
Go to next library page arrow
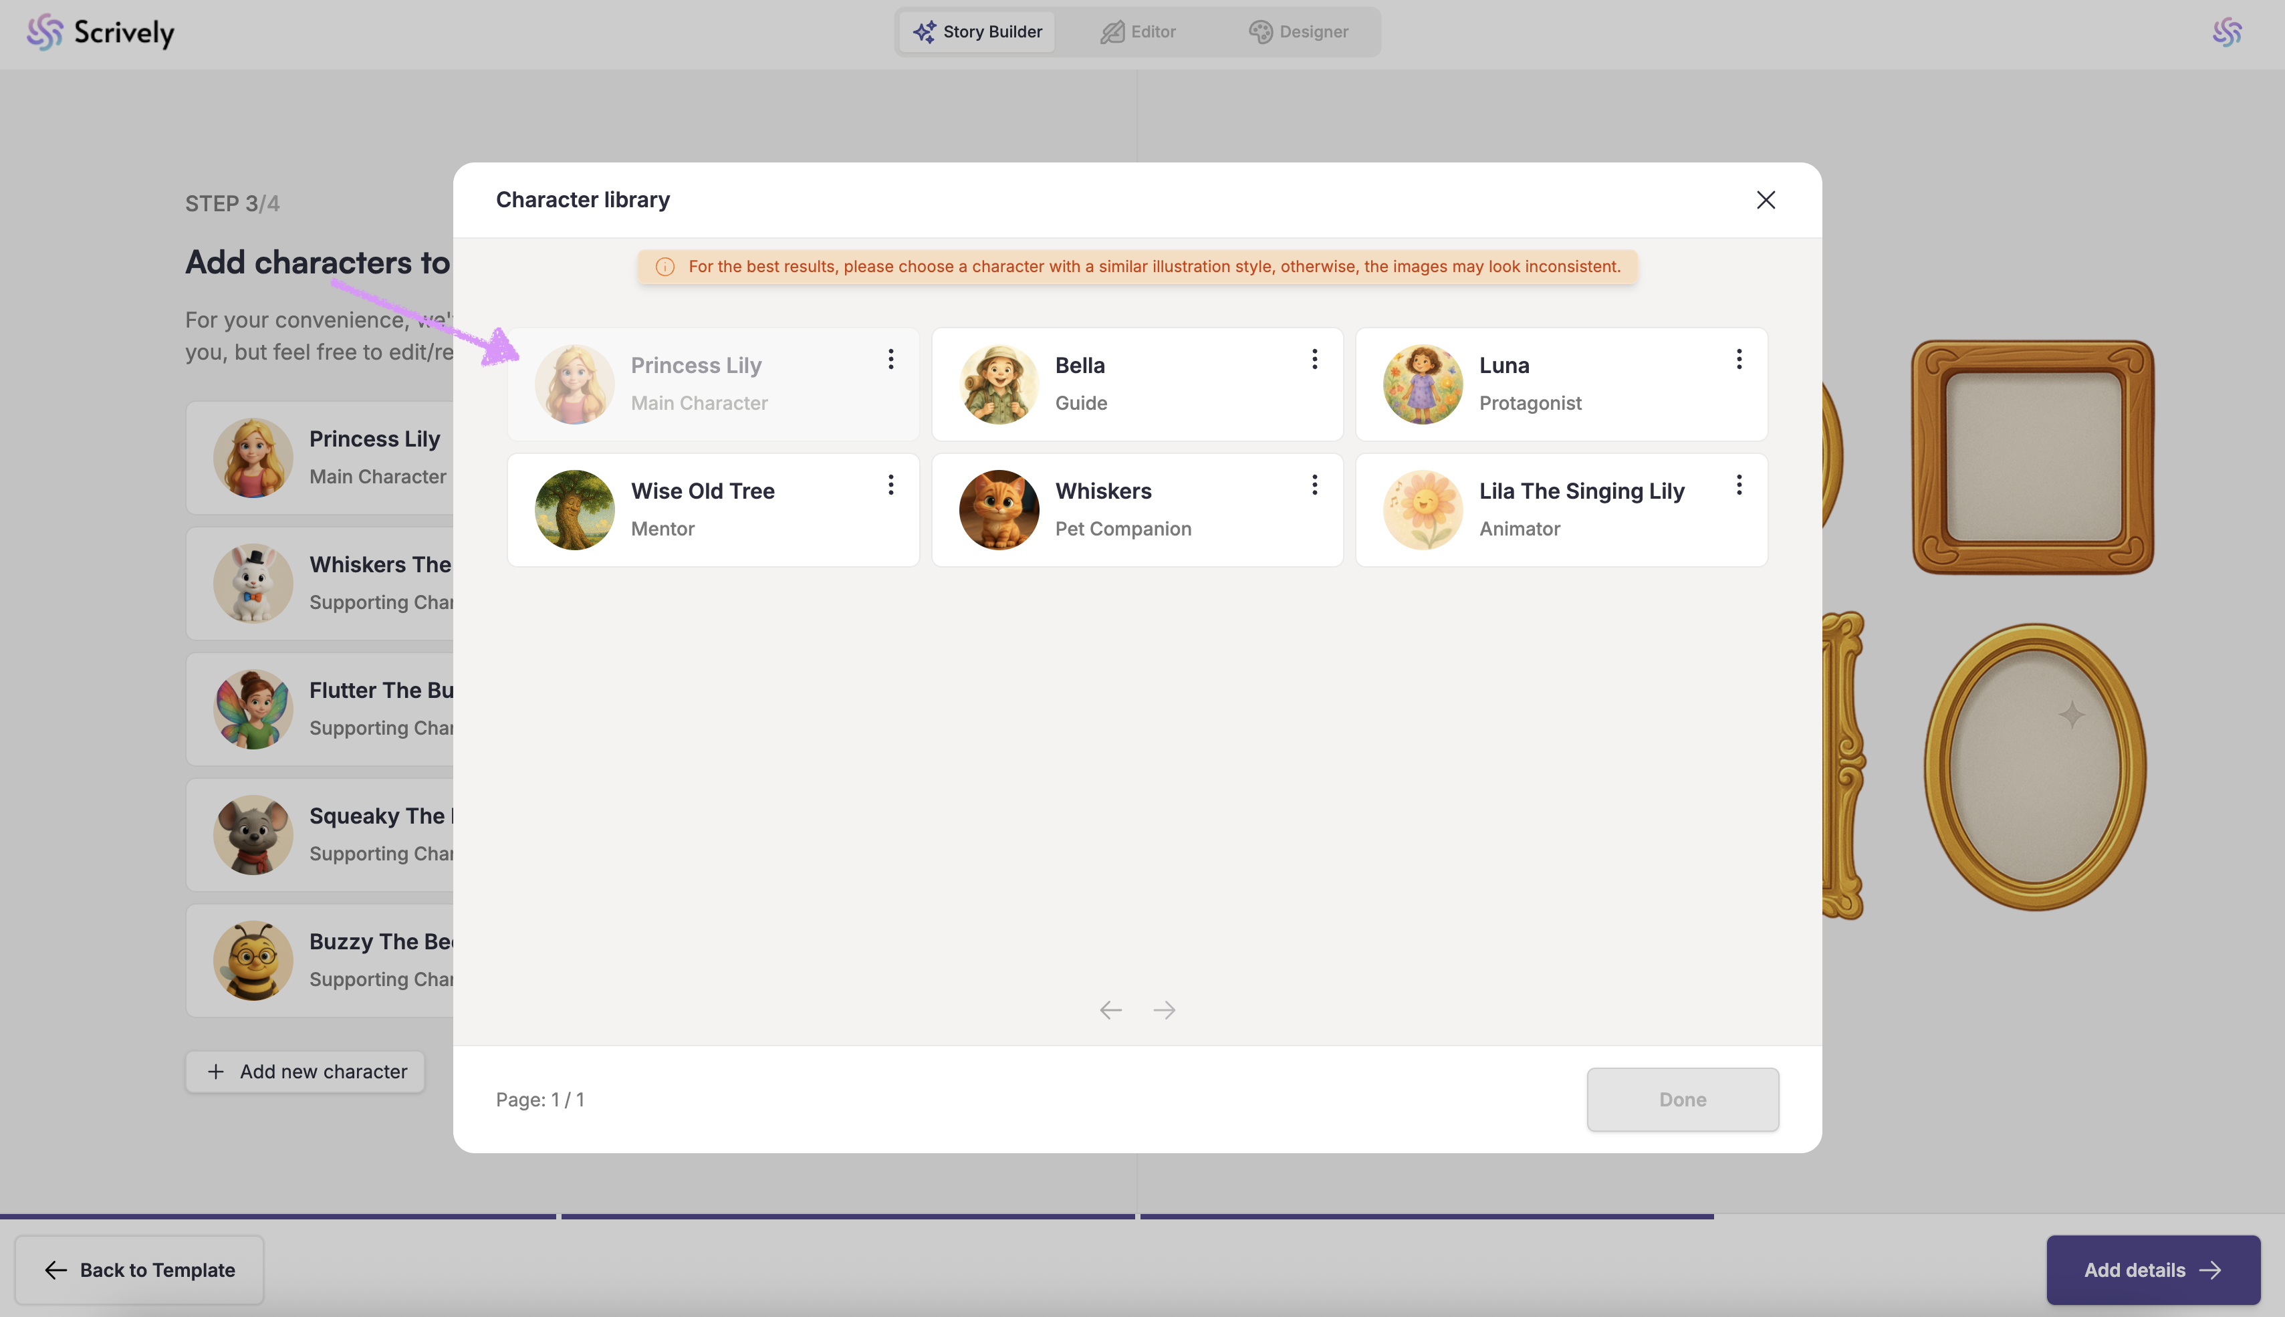[x=1164, y=1009]
